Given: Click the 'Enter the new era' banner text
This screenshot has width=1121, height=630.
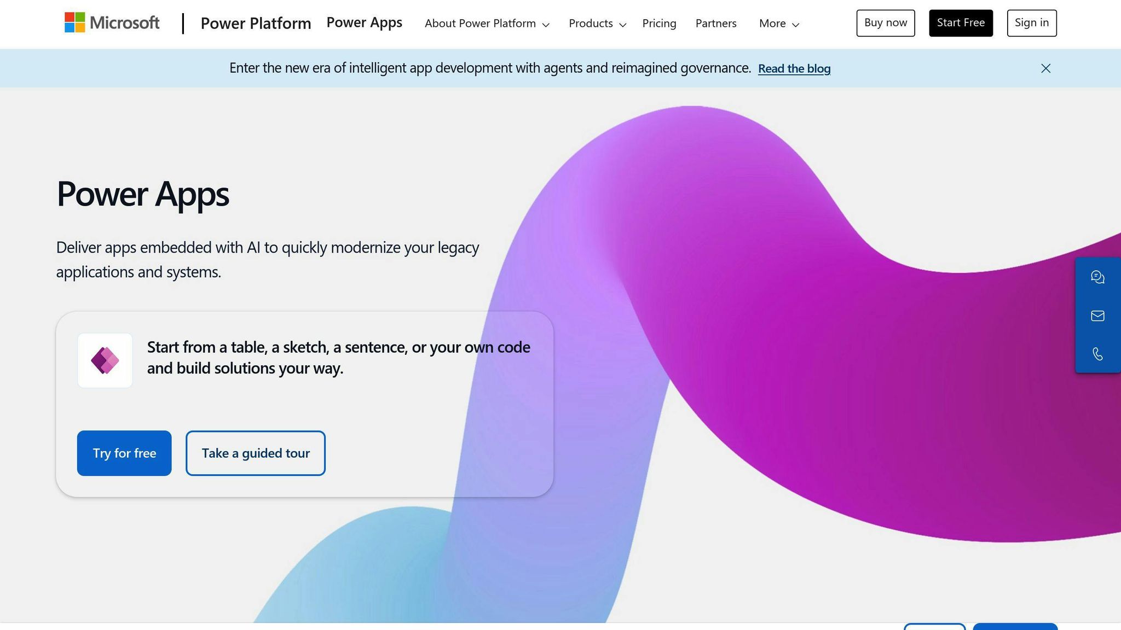Looking at the screenshot, I should tap(490, 68).
